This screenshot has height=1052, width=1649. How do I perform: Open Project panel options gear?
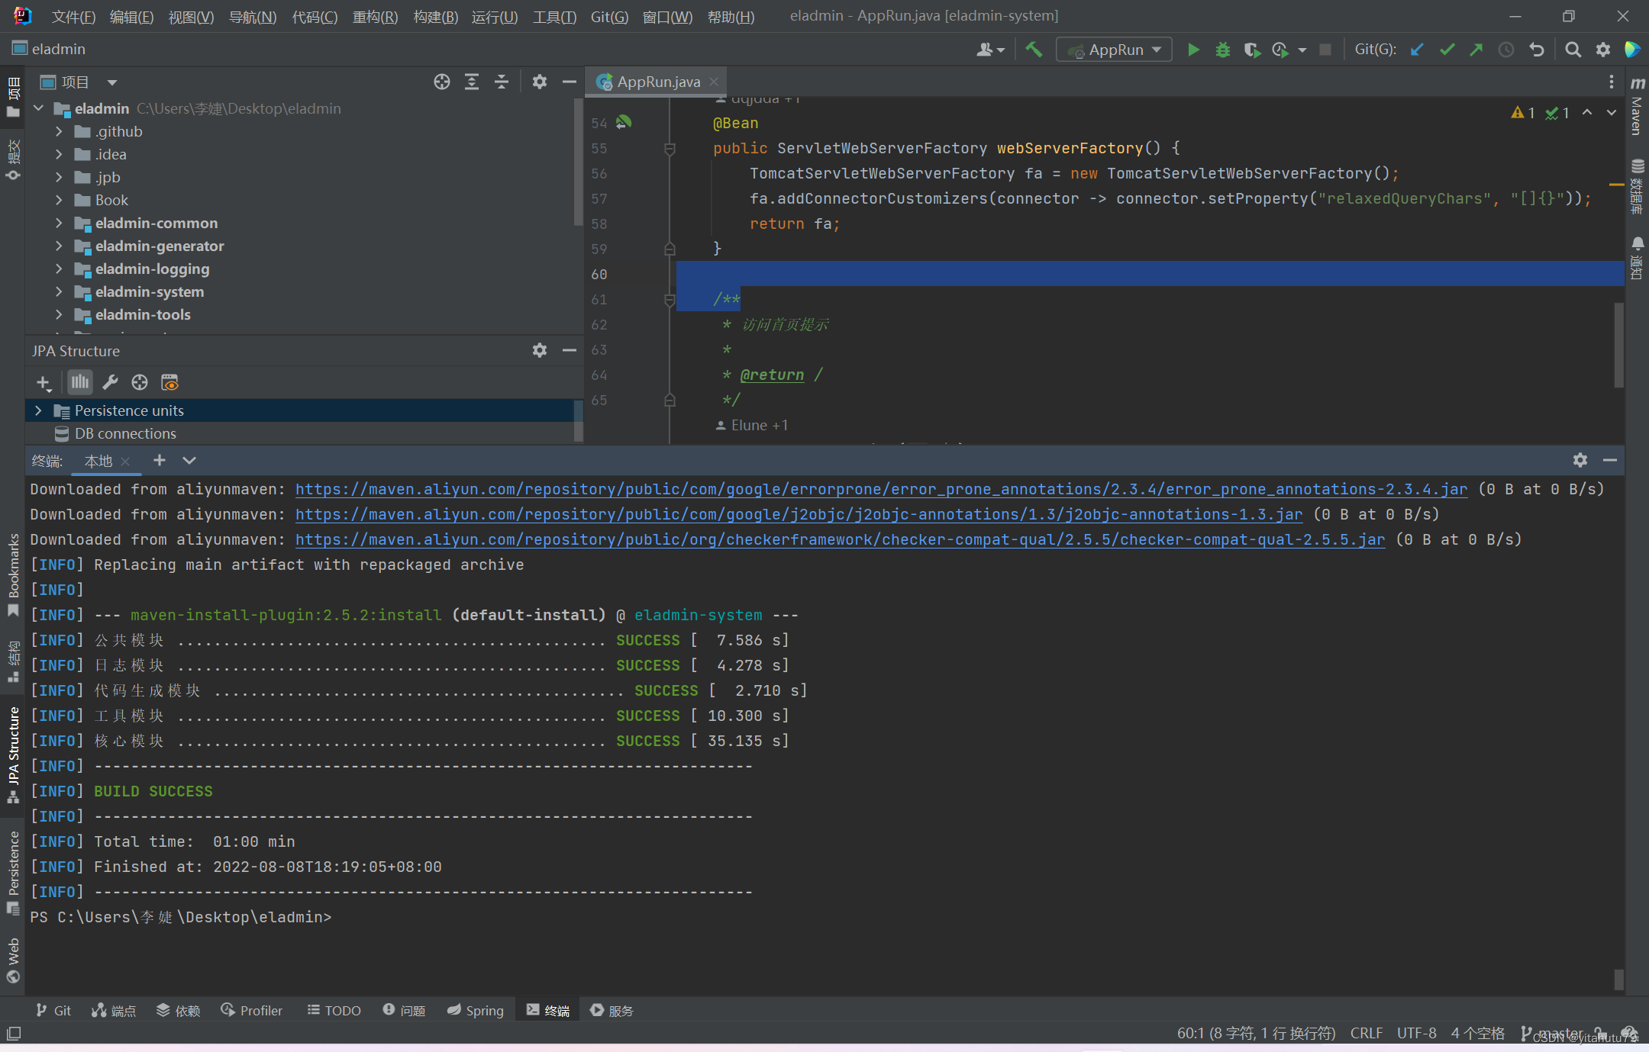540,82
